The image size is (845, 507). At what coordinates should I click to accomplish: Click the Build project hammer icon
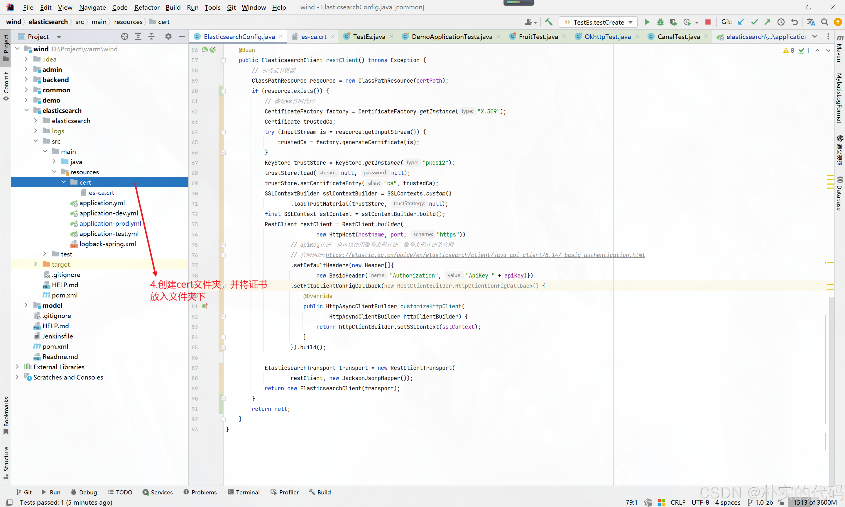[x=548, y=22]
